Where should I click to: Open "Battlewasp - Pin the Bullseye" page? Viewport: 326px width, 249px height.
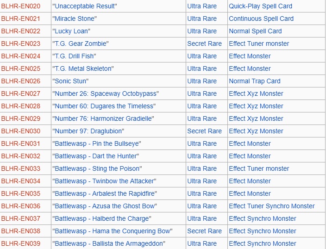[x=98, y=144]
